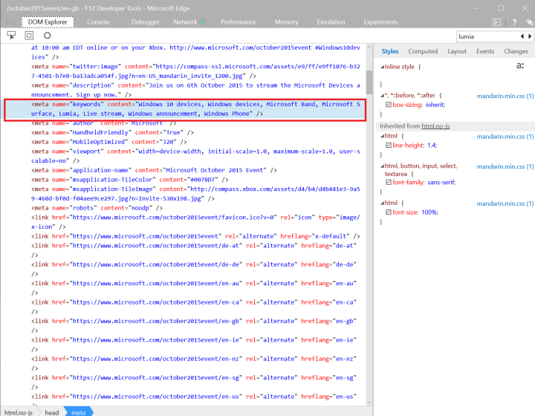
Task: Open the color picker tool icon
Action: [47, 35]
